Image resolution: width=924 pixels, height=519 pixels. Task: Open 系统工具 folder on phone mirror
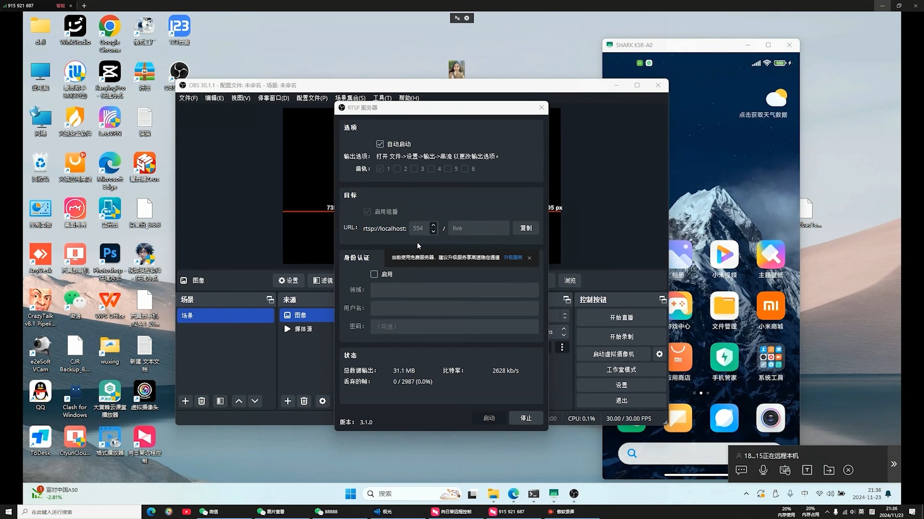(770, 362)
